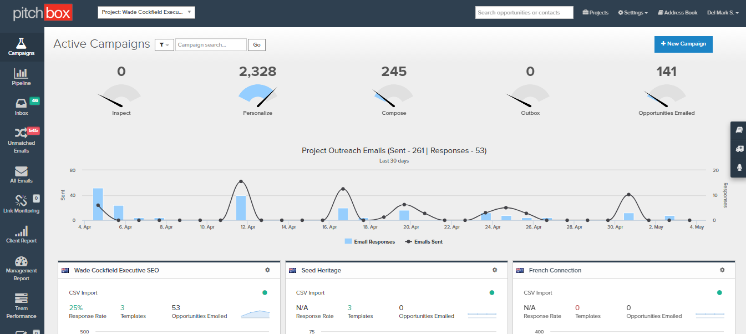Open gear settings on Wade Cockfield Executive SEO card
This screenshot has width=746, height=334.
[267, 270]
